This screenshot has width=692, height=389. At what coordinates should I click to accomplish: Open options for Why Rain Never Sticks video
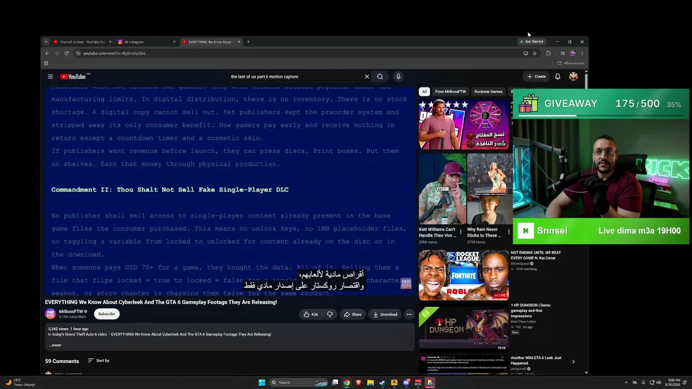[x=509, y=232]
